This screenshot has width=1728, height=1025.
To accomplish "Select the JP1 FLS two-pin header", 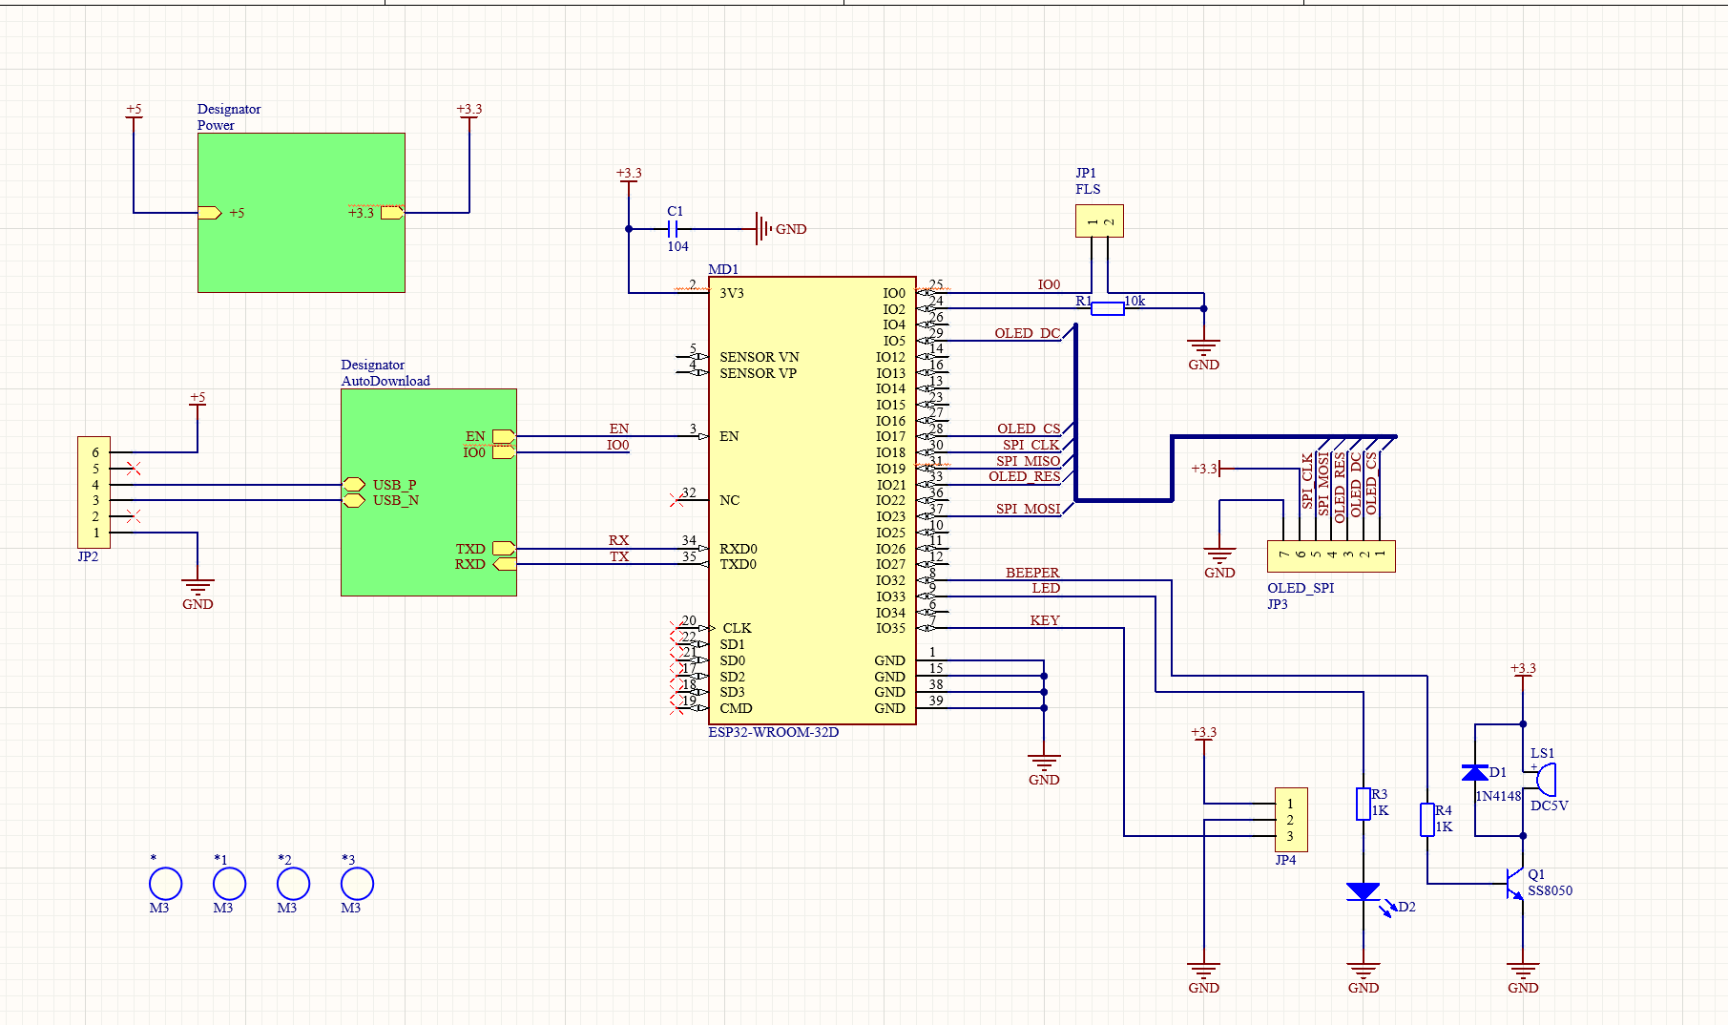I will (1099, 220).
